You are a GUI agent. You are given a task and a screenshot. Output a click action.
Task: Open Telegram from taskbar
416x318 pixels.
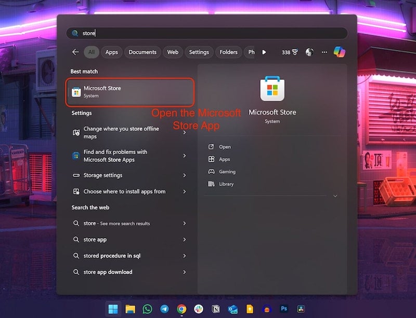164,309
